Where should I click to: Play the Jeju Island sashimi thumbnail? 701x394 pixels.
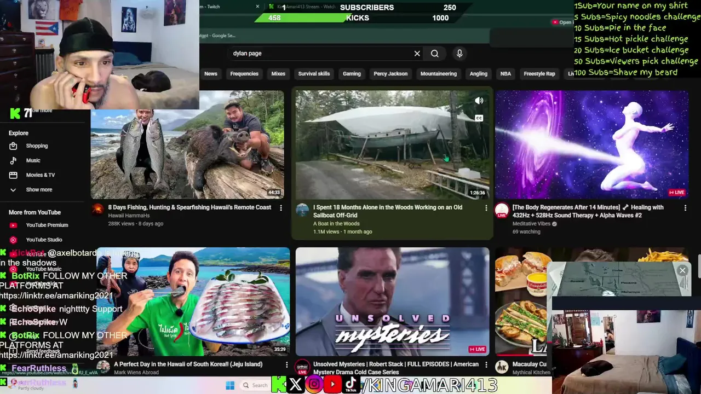click(193, 302)
